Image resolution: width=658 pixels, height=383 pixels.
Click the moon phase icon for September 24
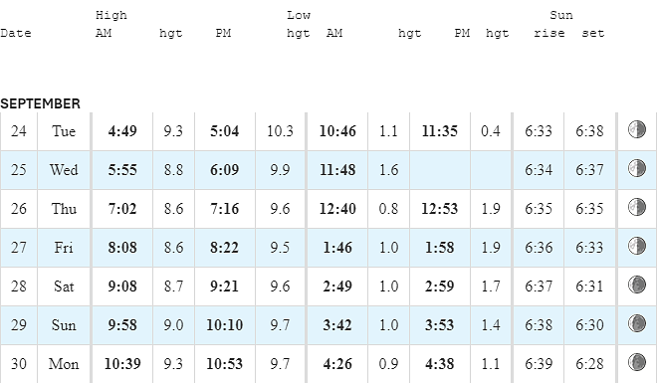[x=637, y=129]
